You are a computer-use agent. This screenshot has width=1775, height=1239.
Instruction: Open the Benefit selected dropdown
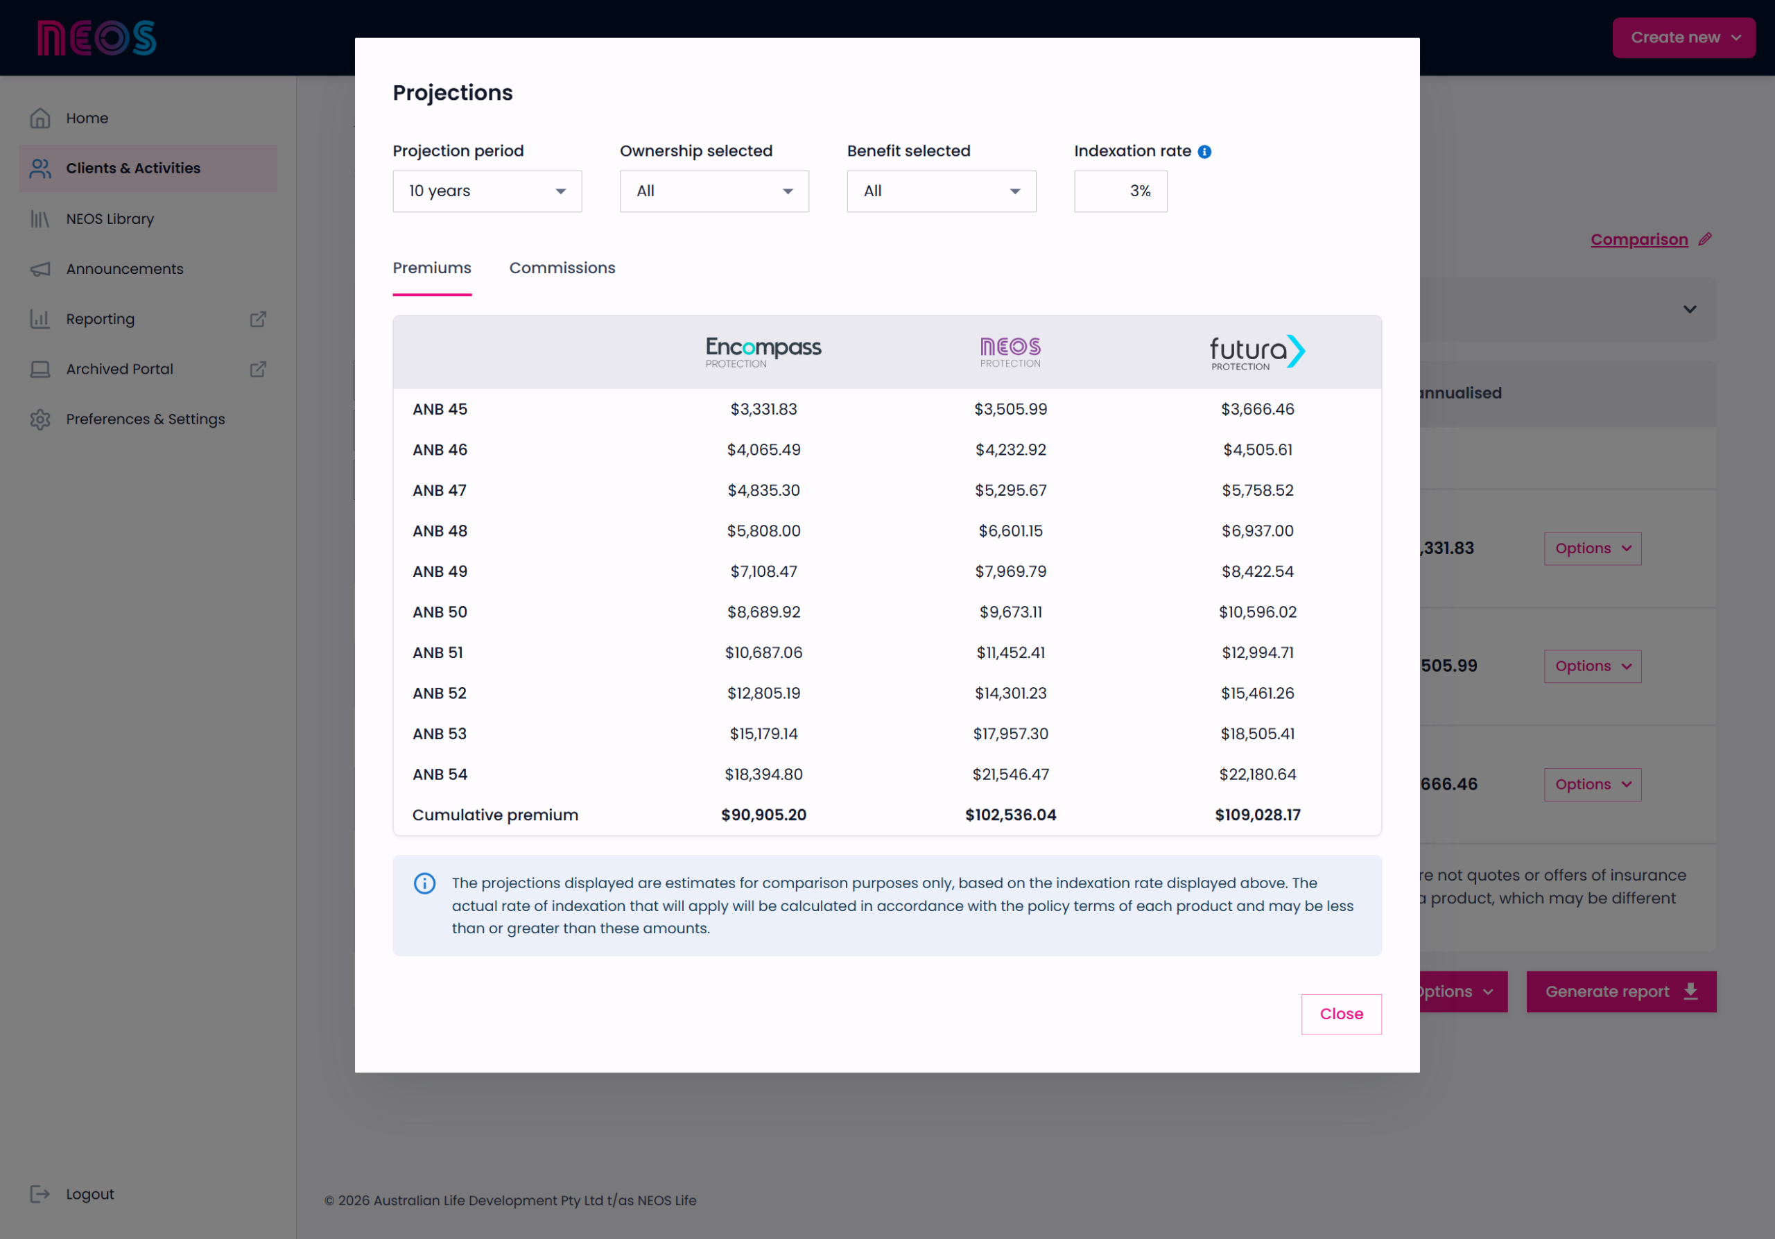pyautogui.click(x=942, y=191)
